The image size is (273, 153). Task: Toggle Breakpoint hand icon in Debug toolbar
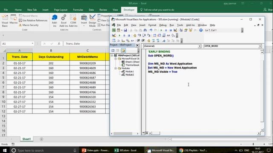[135, 36]
